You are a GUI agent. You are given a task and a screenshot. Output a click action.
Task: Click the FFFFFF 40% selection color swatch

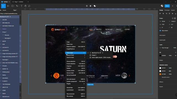(160, 71)
